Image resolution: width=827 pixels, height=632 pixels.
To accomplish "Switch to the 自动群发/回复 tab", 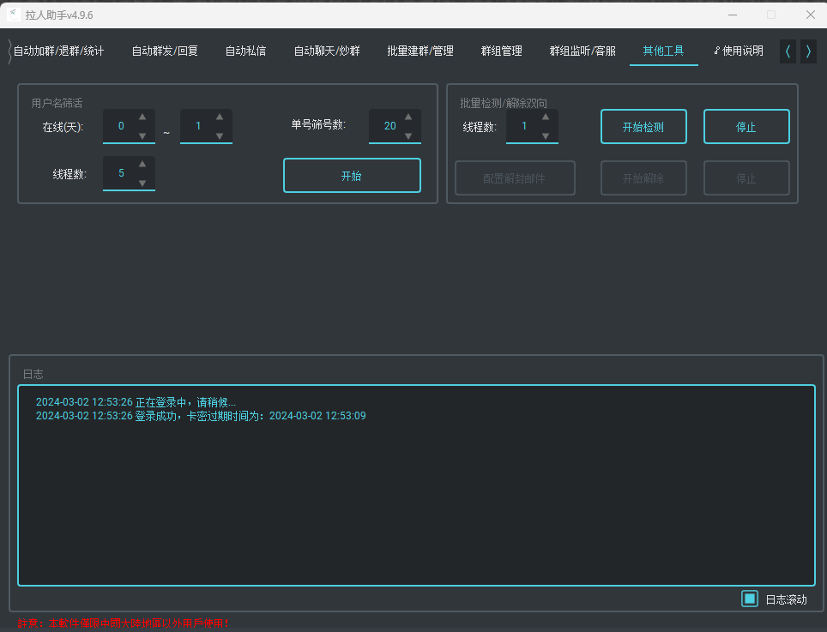I will click(165, 51).
